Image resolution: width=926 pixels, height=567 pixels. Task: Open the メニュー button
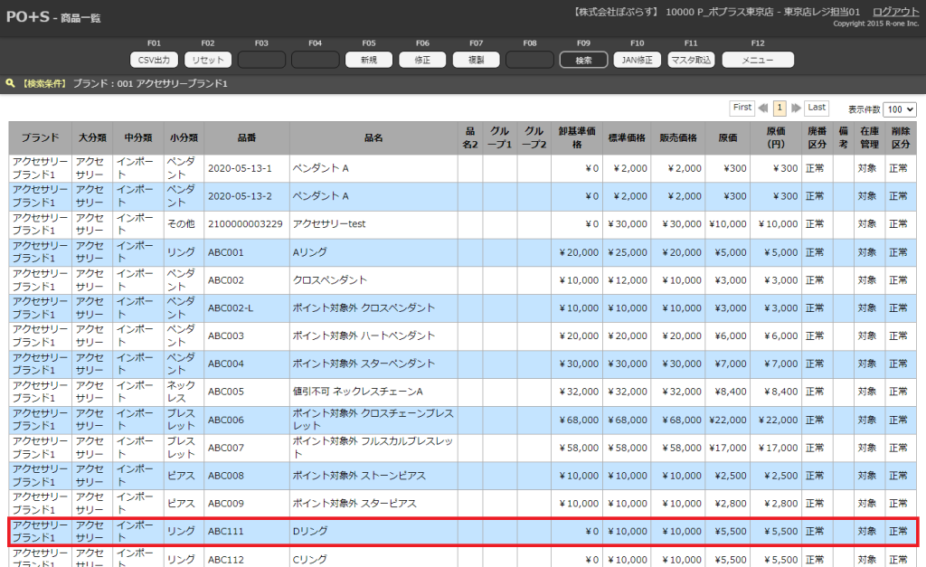(757, 61)
